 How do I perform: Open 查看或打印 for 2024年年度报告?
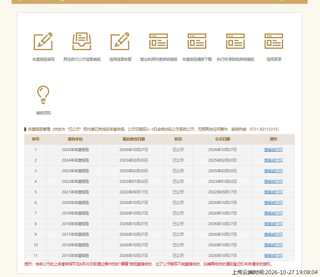coord(273,160)
